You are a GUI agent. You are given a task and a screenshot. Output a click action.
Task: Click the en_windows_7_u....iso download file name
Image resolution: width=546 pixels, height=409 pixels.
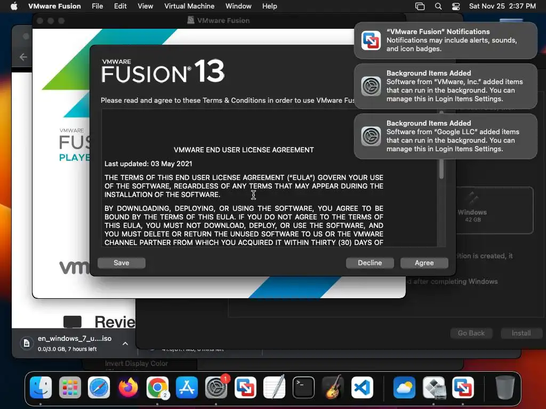click(75, 338)
